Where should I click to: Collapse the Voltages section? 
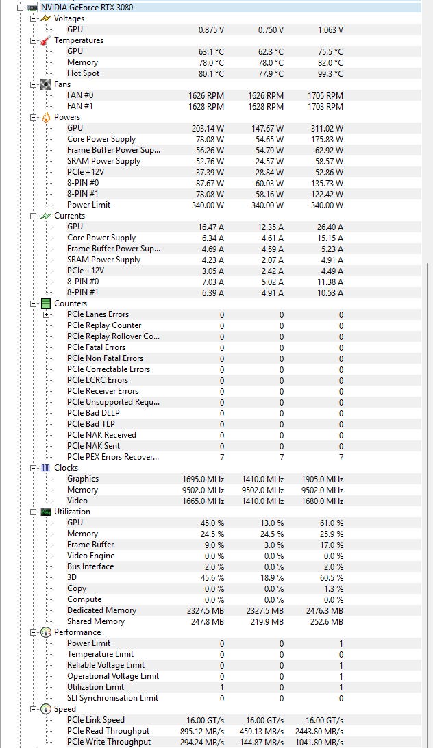33,18
